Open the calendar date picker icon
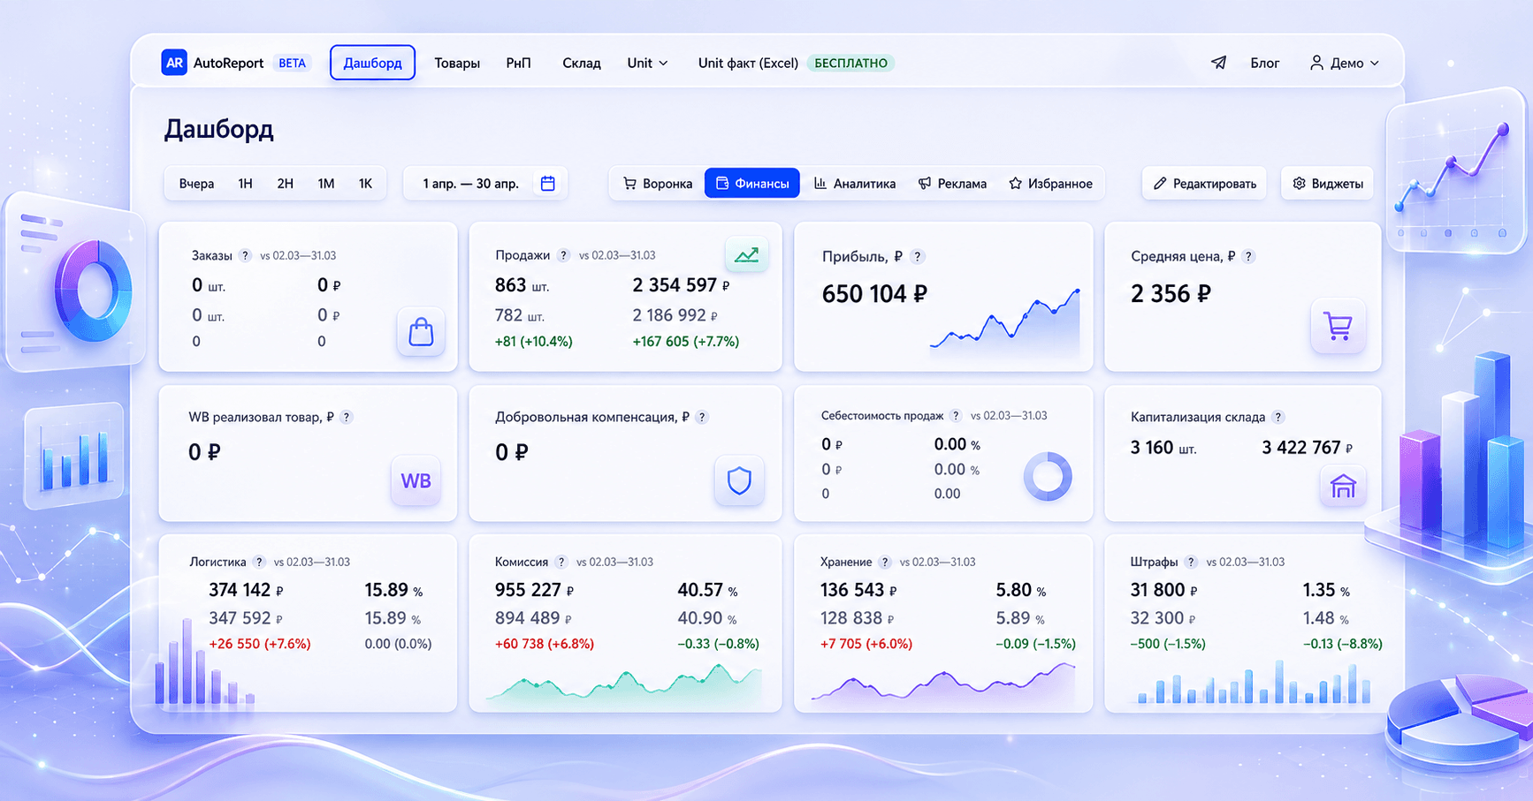This screenshot has width=1533, height=801. pyautogui.click(x=548, y=184)
